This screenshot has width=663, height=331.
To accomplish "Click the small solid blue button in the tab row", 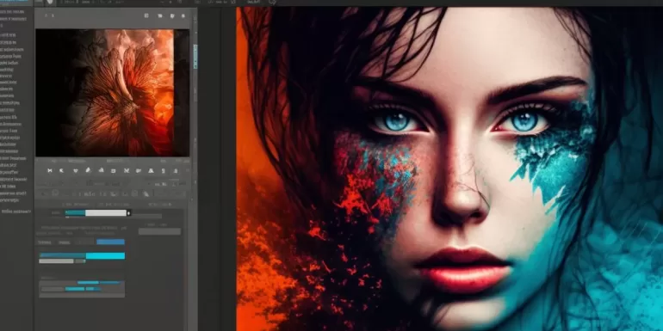I will point(110,242).
